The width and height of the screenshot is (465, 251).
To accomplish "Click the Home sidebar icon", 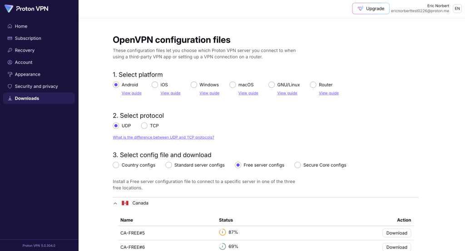I will coord(10,26).
